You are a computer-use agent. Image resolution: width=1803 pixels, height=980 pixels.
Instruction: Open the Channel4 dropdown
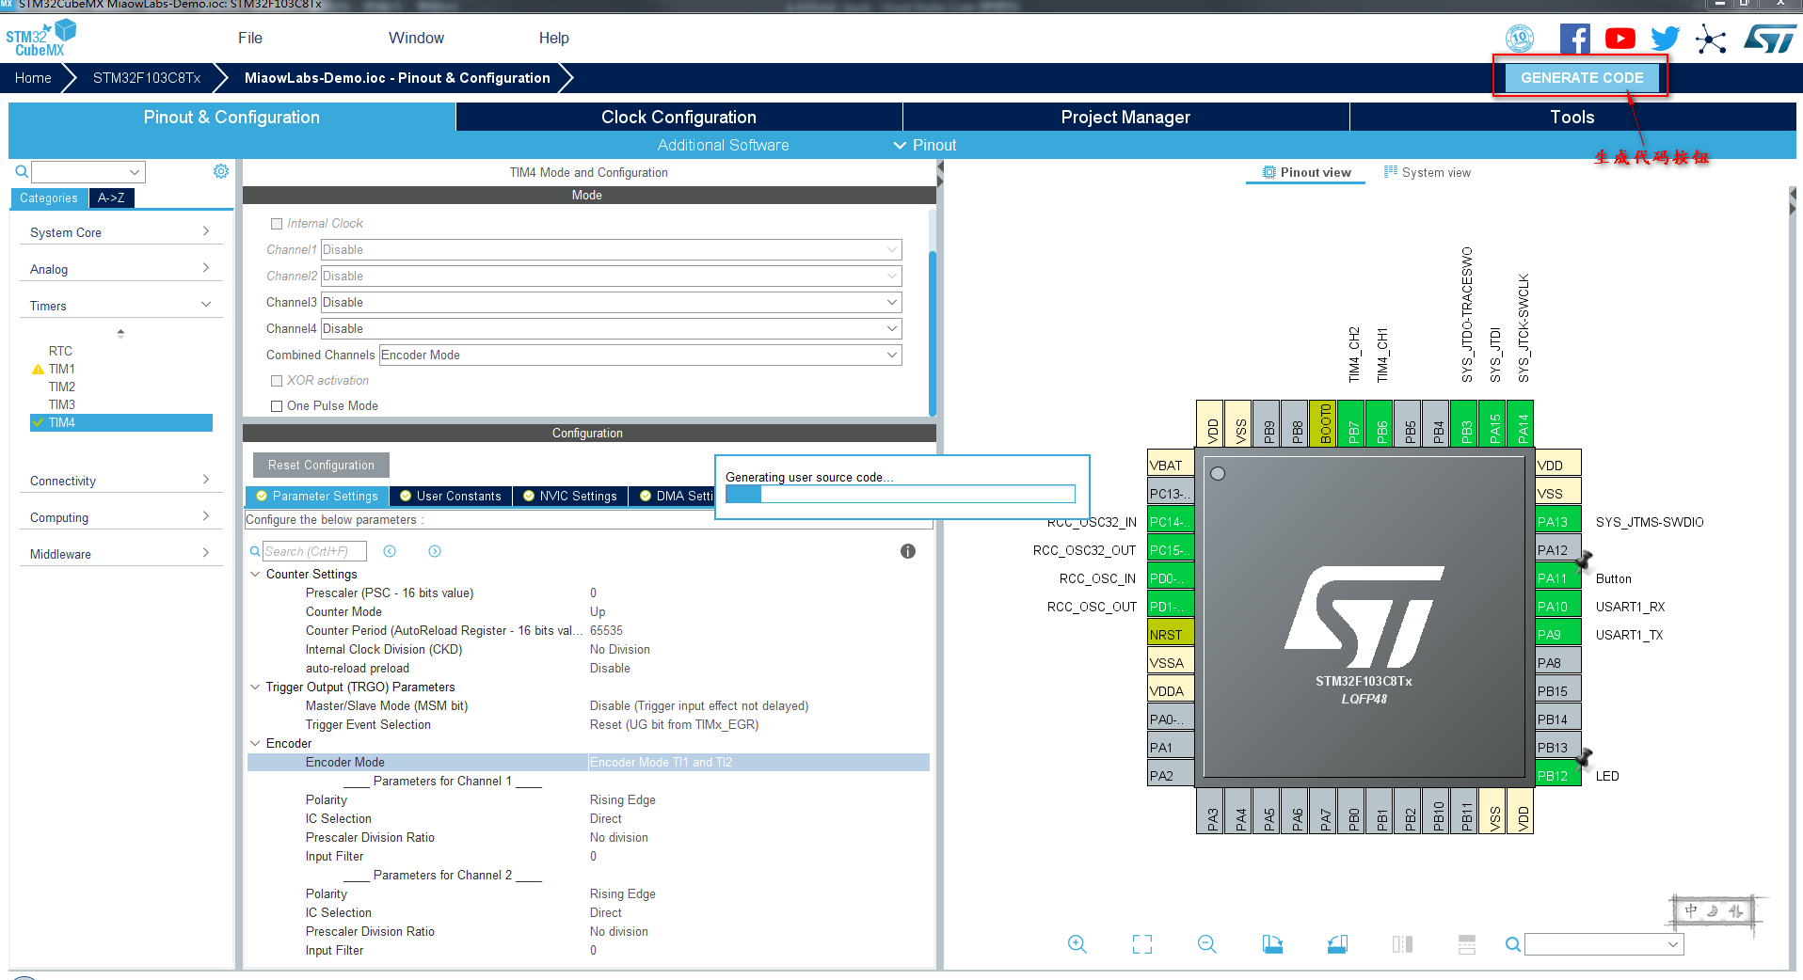(x=612, y=328)
